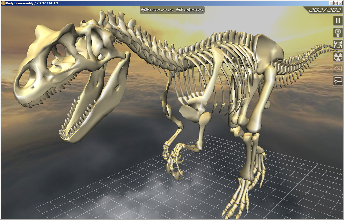Activate the radiation explode icon
The image size is (344, 220).
pos(338,57)
